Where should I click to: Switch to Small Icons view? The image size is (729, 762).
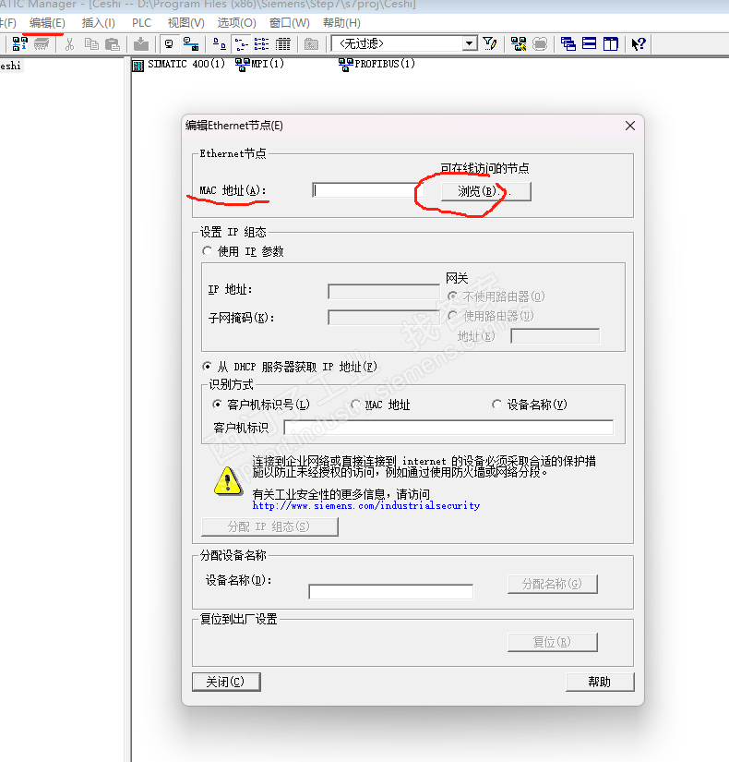[x=242, y=44]
